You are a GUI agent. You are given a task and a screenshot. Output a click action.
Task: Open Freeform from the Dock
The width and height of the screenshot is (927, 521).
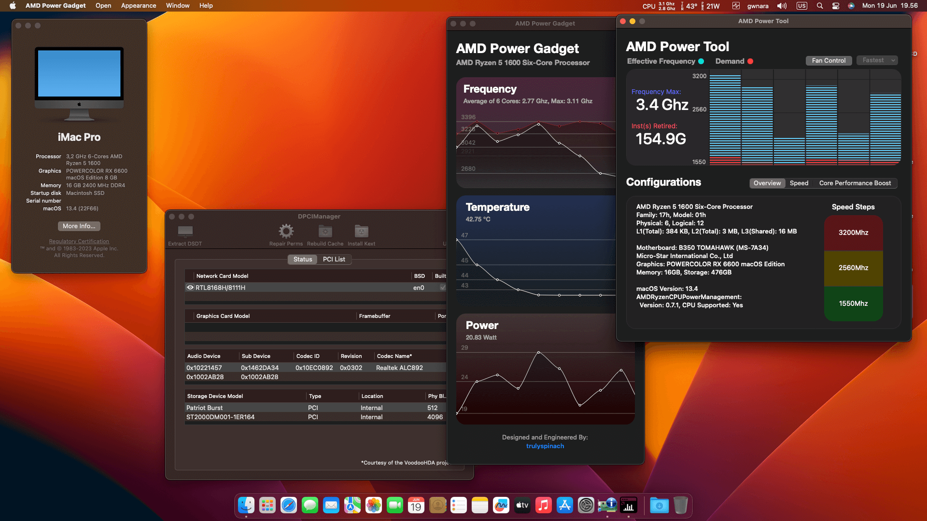point(501,505)
